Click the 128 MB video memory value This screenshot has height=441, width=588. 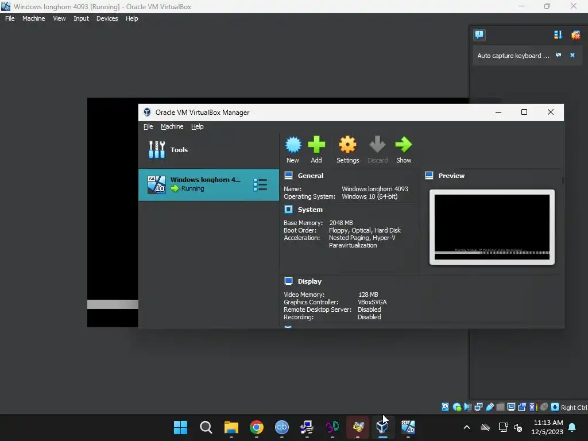click(368, 295)
